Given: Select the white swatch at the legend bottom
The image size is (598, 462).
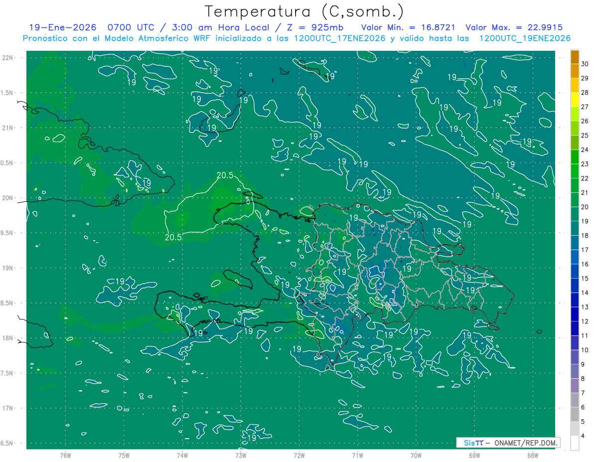Looking at the screenshot, I should click(x=575, y=443).
